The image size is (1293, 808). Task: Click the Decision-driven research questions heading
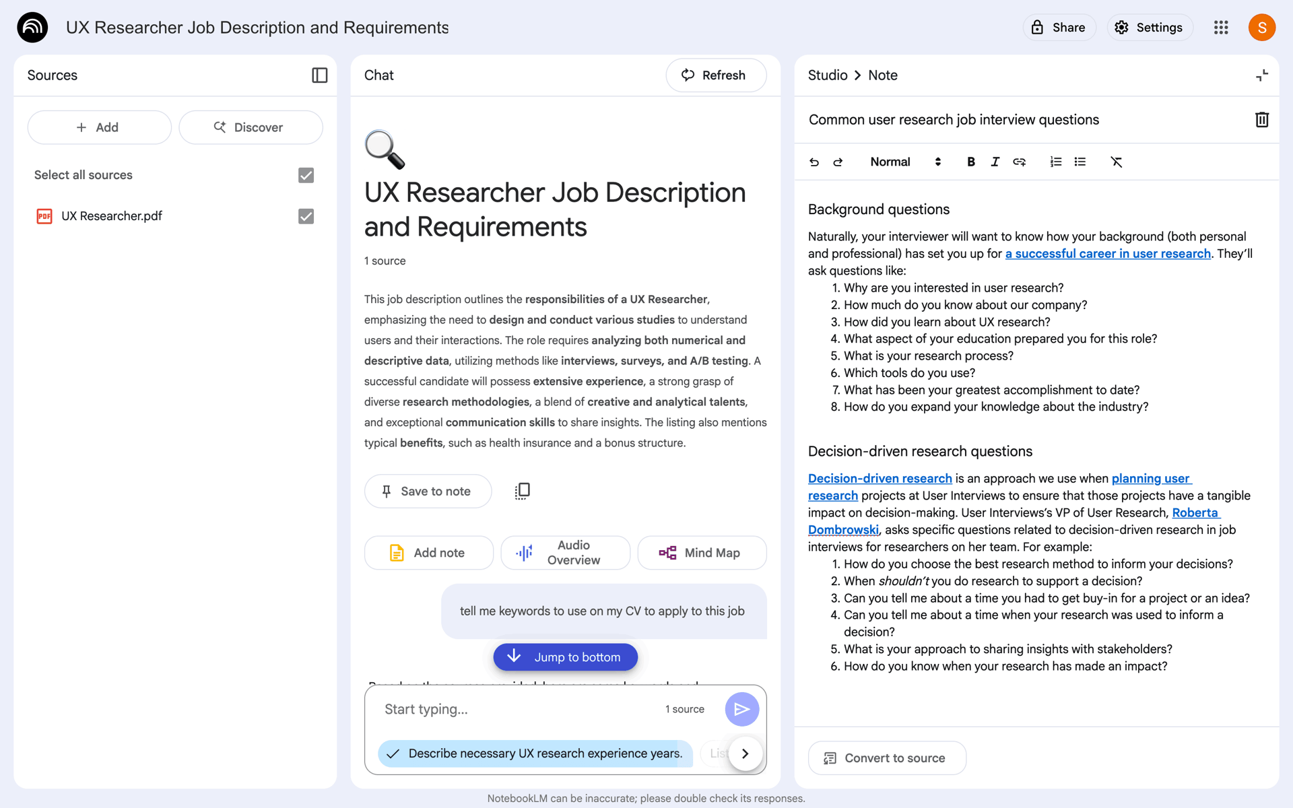[x=920, y=451]
